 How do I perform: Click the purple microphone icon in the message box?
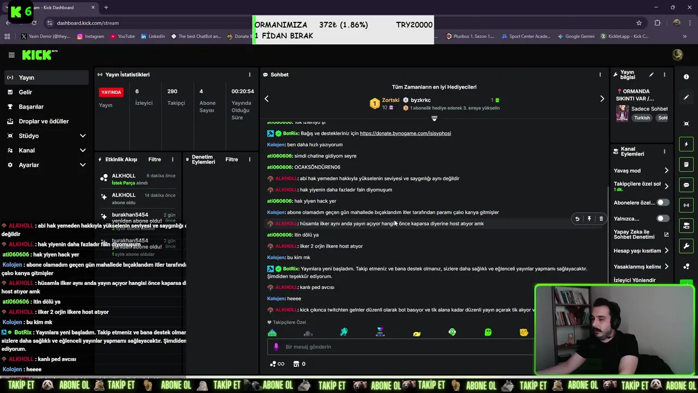[276, 347]
